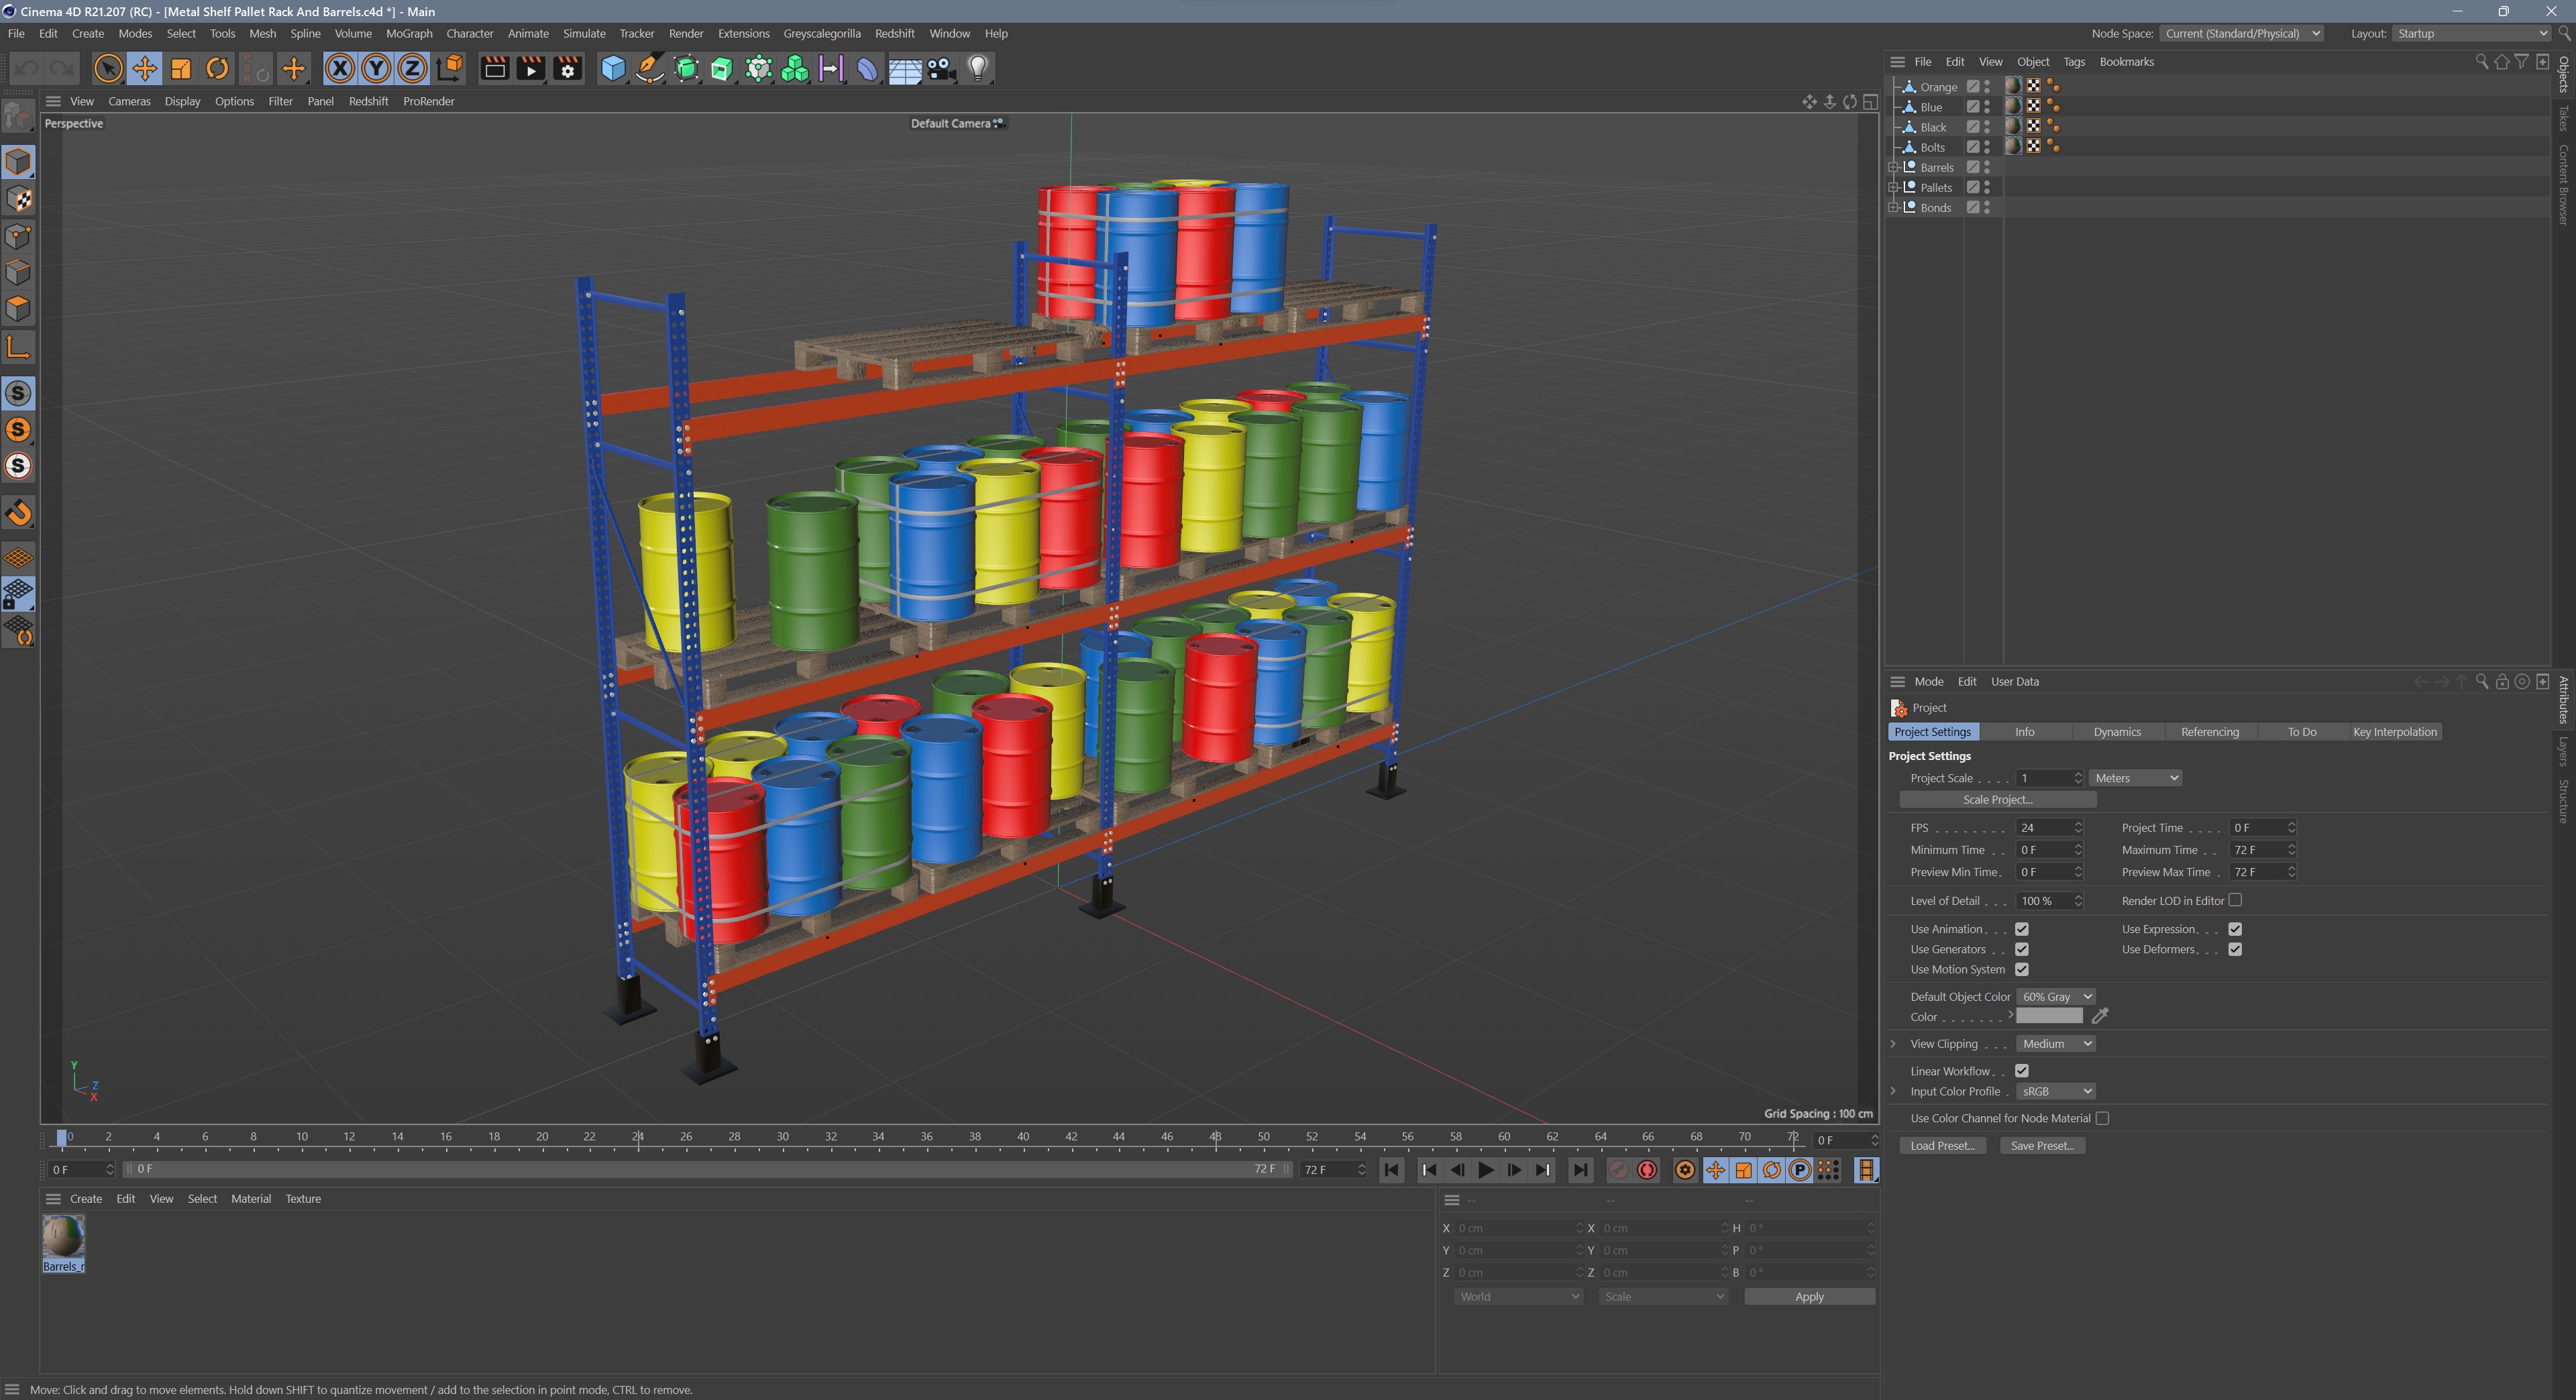Click Load Preset button
The height and width of the screenshot is (1400, 2576).
tap(1942, 1146)
